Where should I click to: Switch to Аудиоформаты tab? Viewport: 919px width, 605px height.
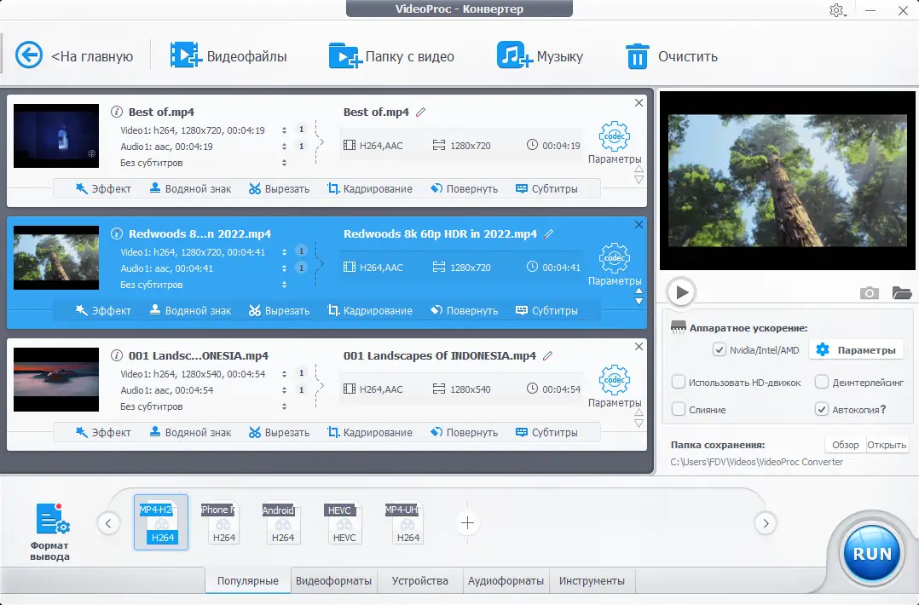pyautogui.click(x=506, y=580)
